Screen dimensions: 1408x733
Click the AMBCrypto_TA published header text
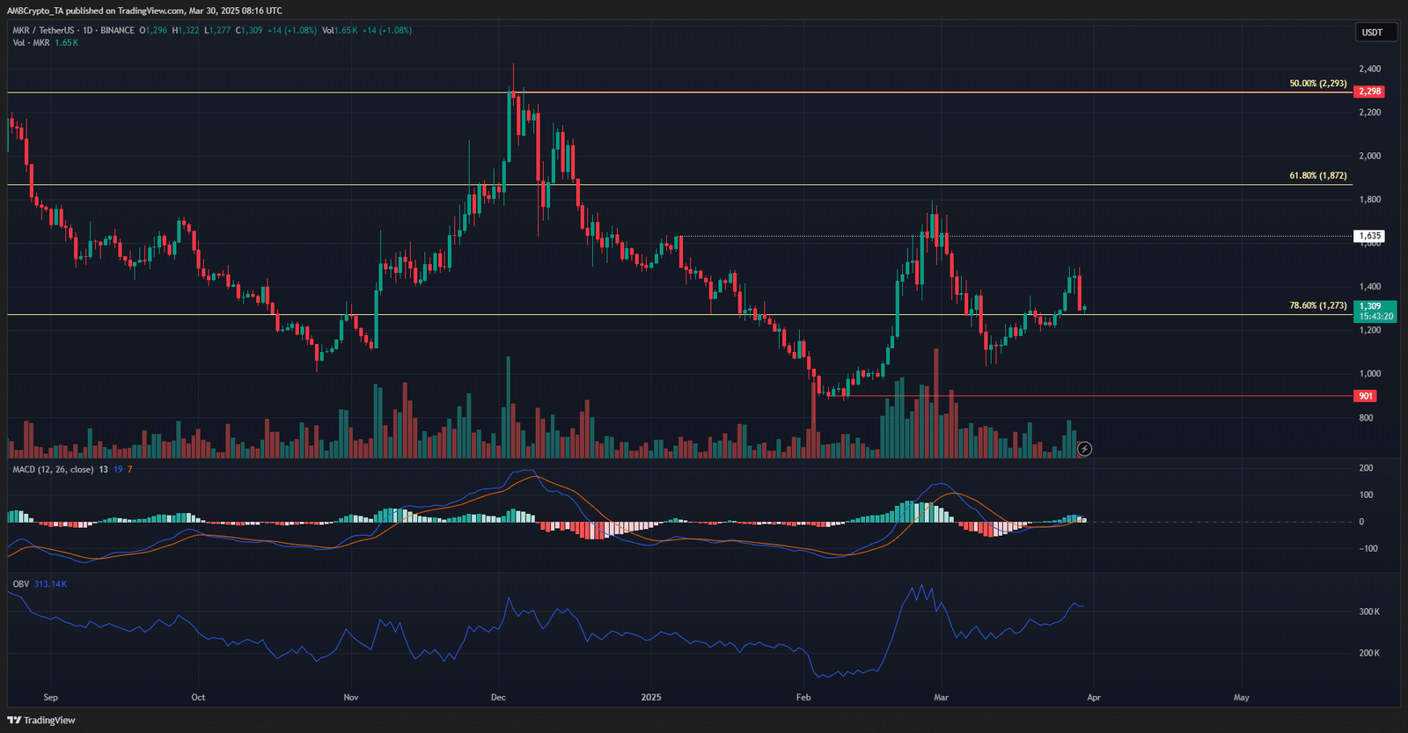pyautogui.click(x=144, y=11)
